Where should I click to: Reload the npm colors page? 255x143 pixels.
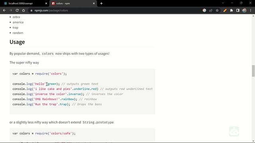(x=17, y=10)
